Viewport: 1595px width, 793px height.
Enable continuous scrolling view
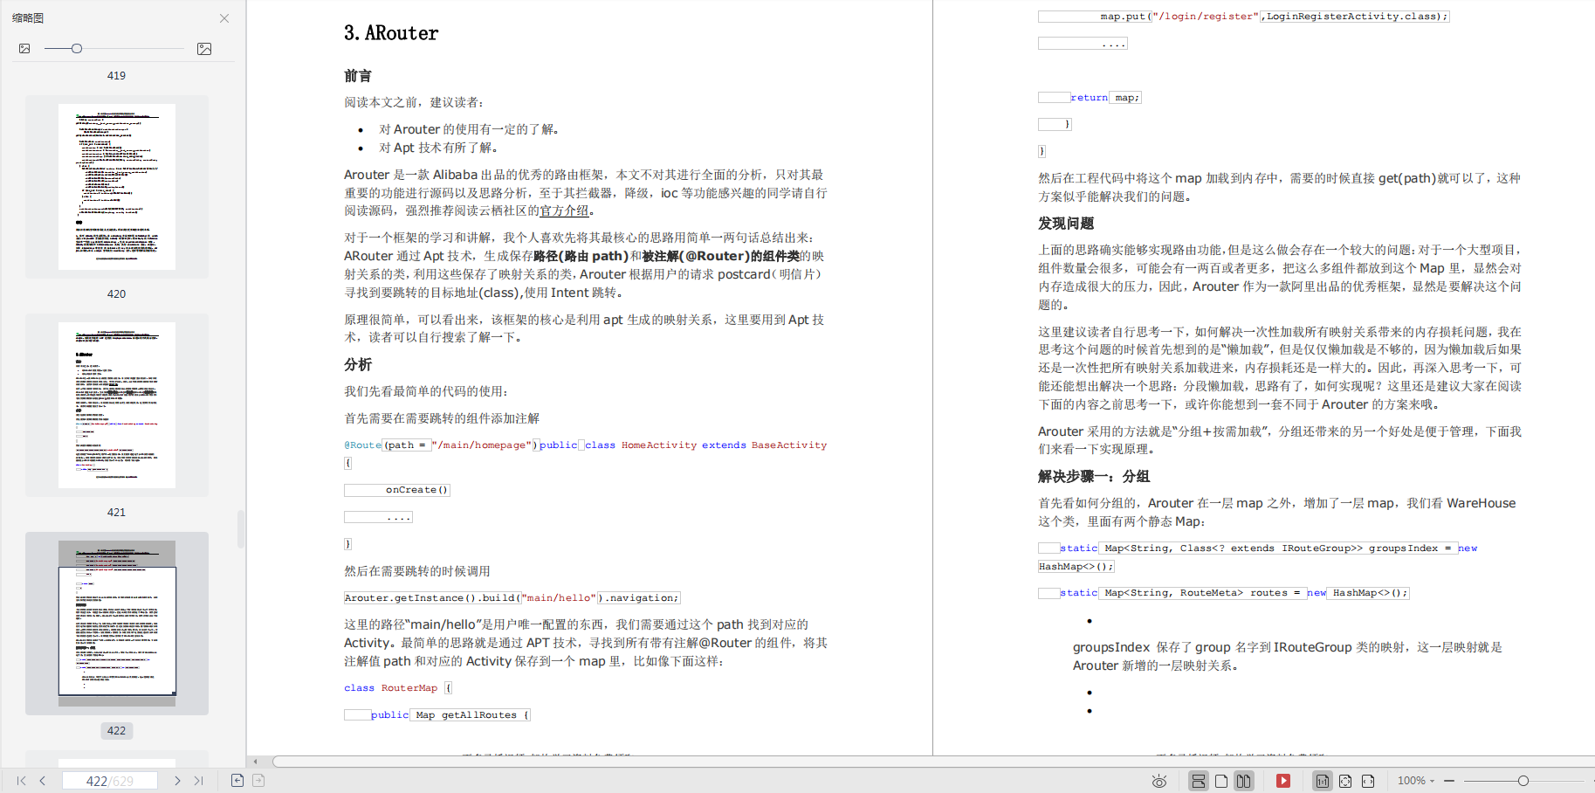pyautogui.click(x=1199, y=781)
